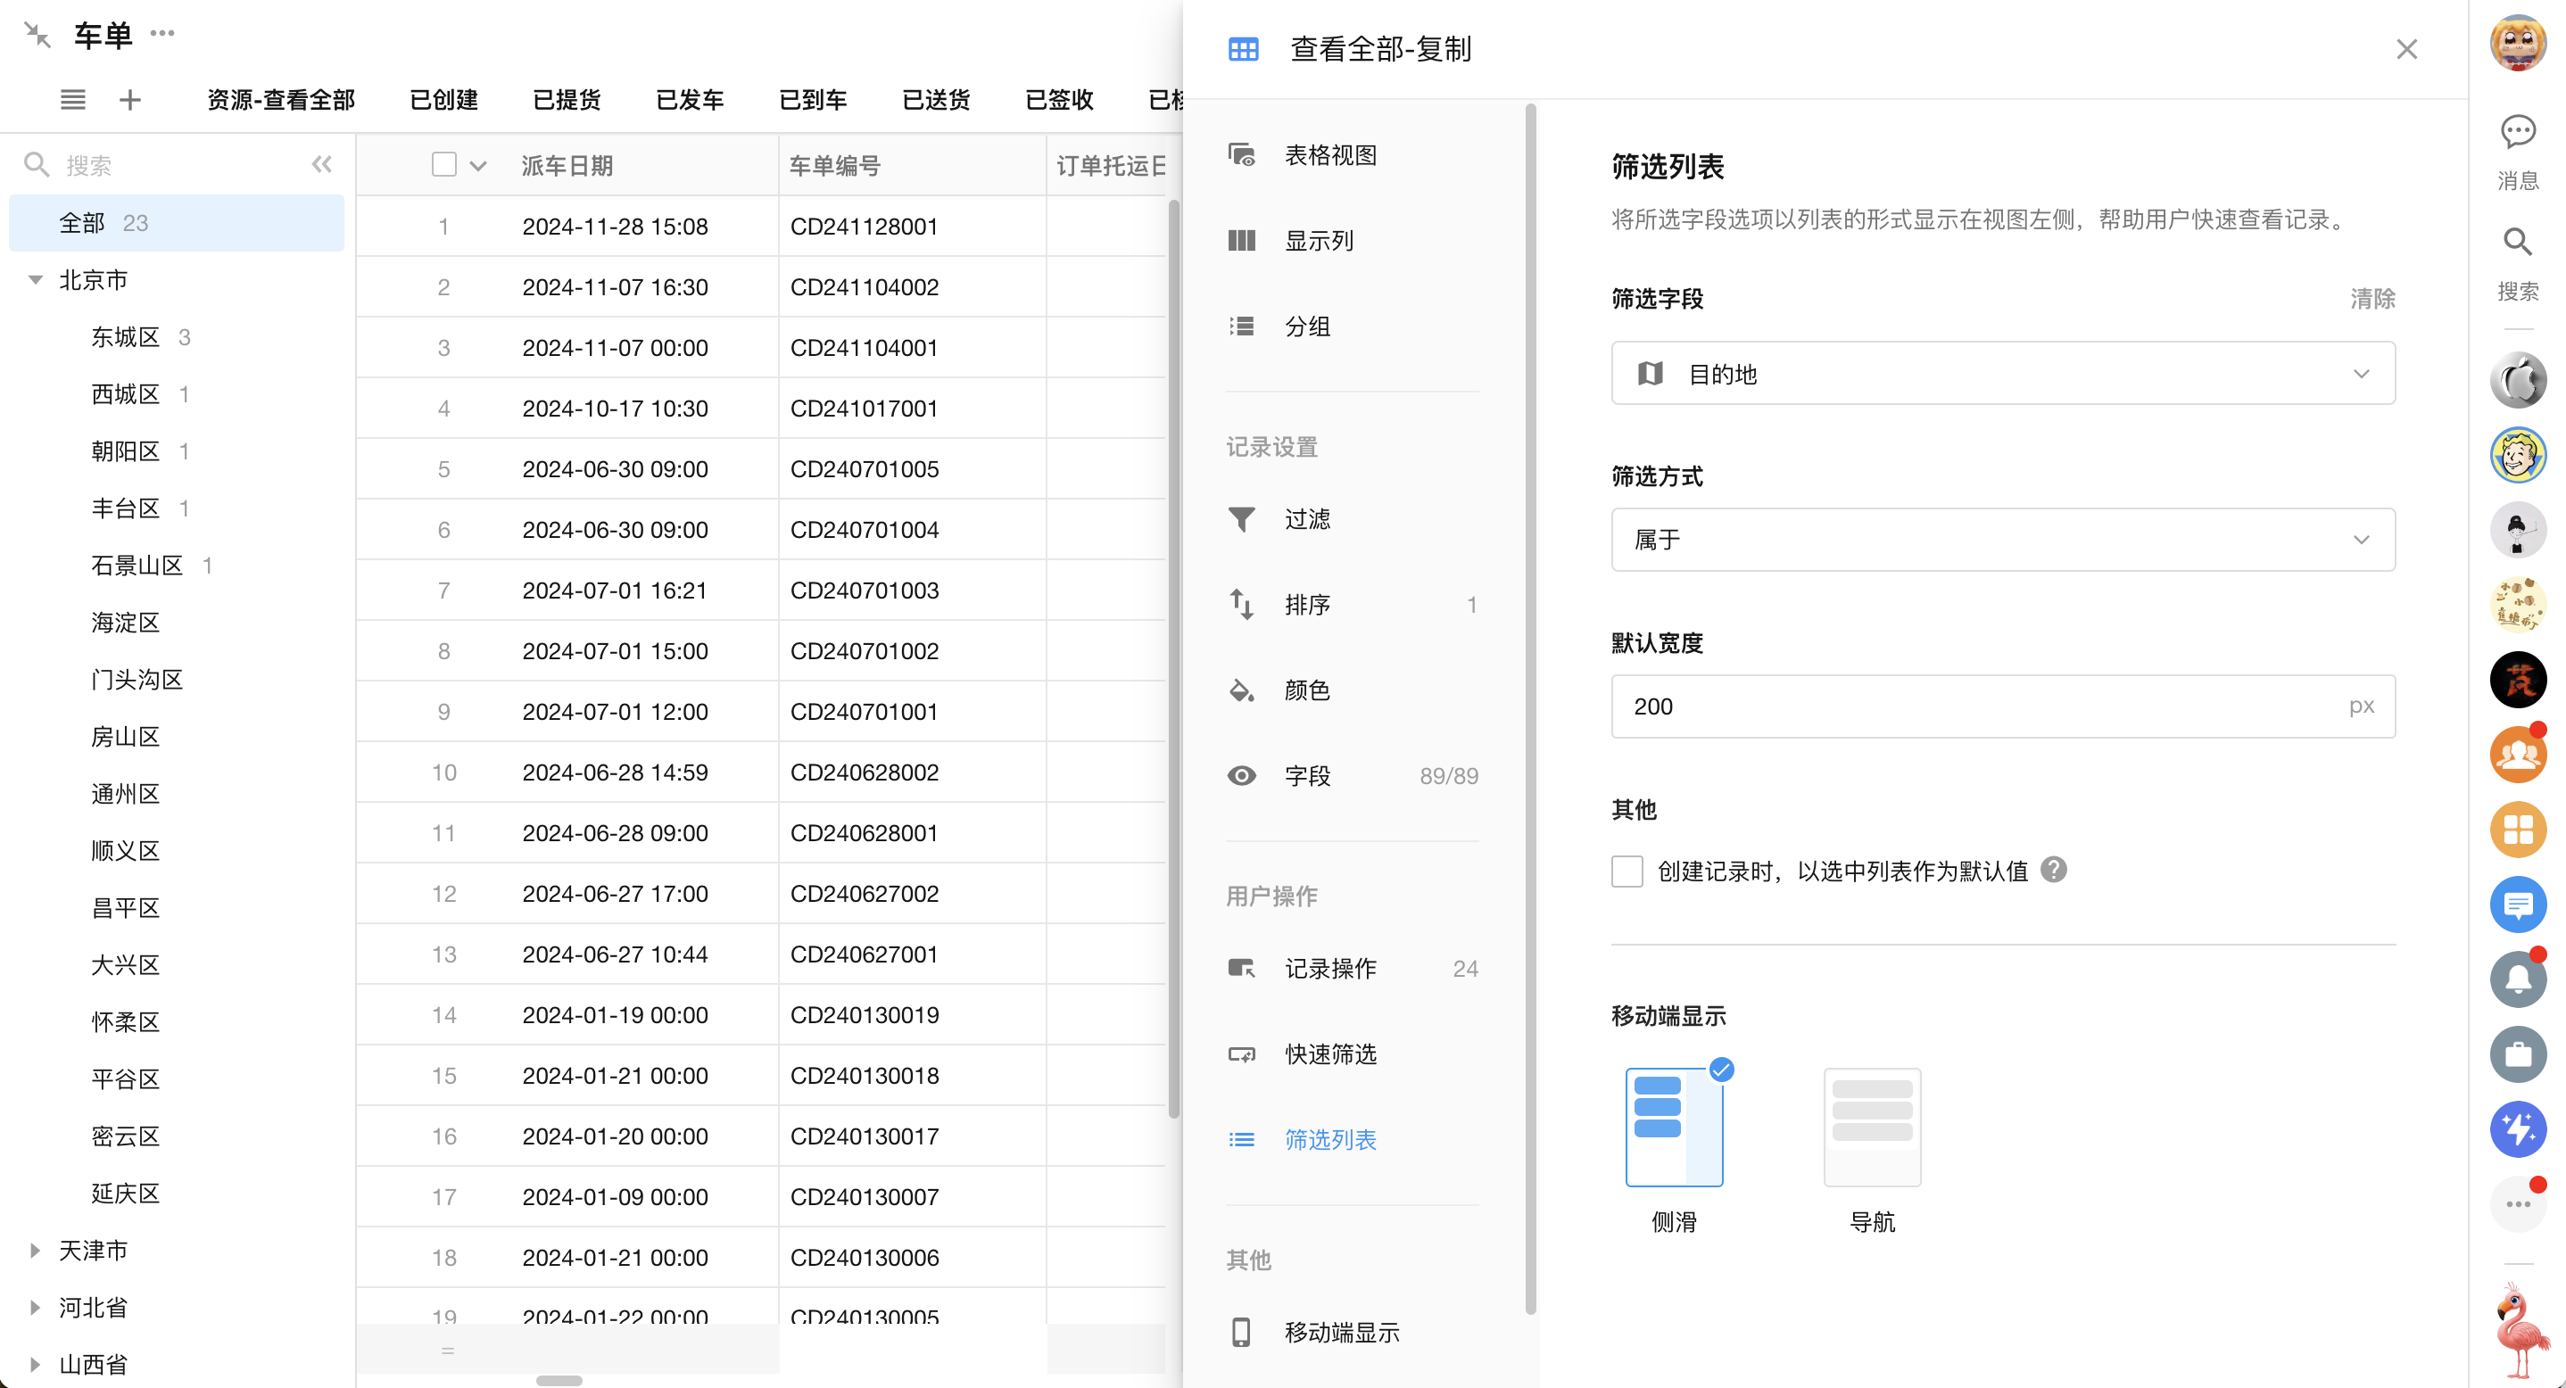Open 消息 messages in the right sidebar
This screenshot has height=1388, width=2566.
(2518, 152)
